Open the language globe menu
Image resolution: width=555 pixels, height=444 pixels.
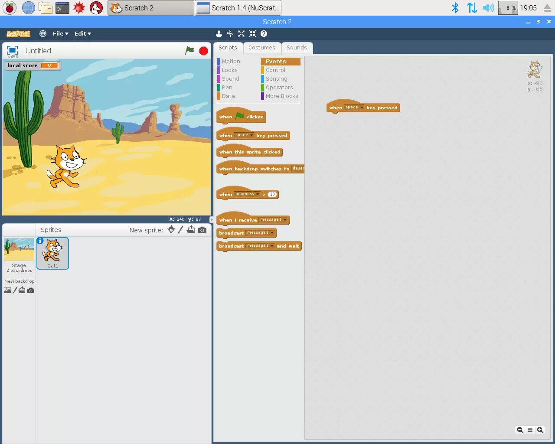pos(43,33)
